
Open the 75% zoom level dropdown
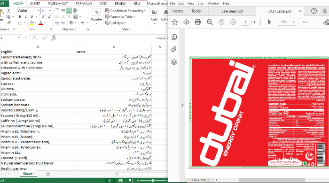coord(293,22)
